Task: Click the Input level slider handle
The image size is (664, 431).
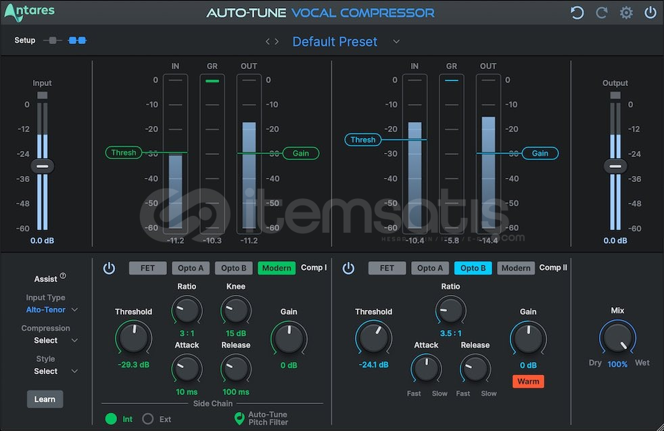Action: (43, 166)
